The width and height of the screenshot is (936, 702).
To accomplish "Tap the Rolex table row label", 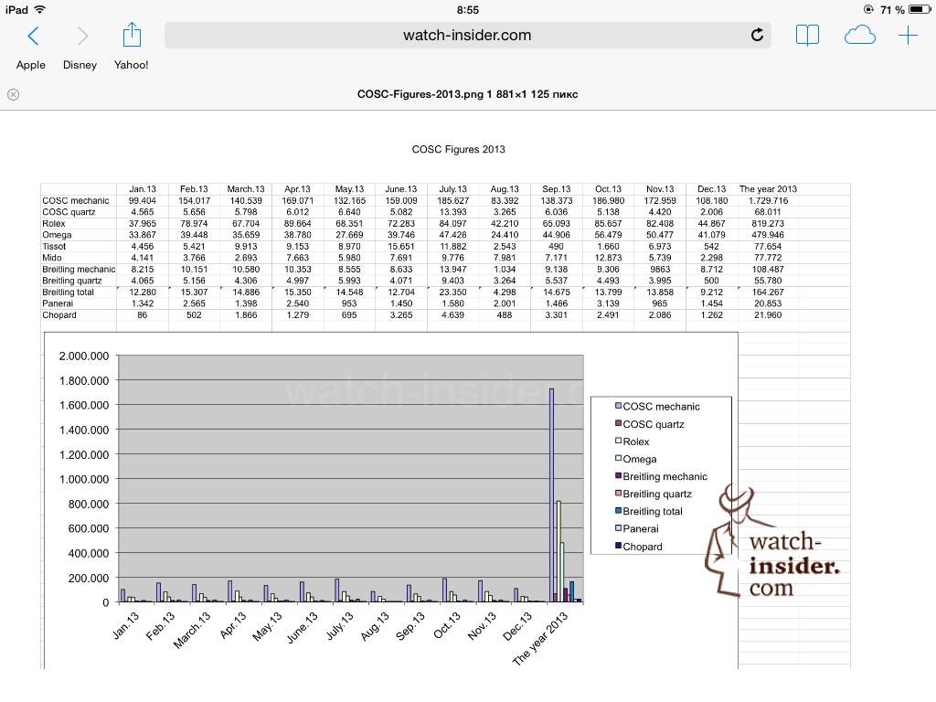I will (54, 223).
